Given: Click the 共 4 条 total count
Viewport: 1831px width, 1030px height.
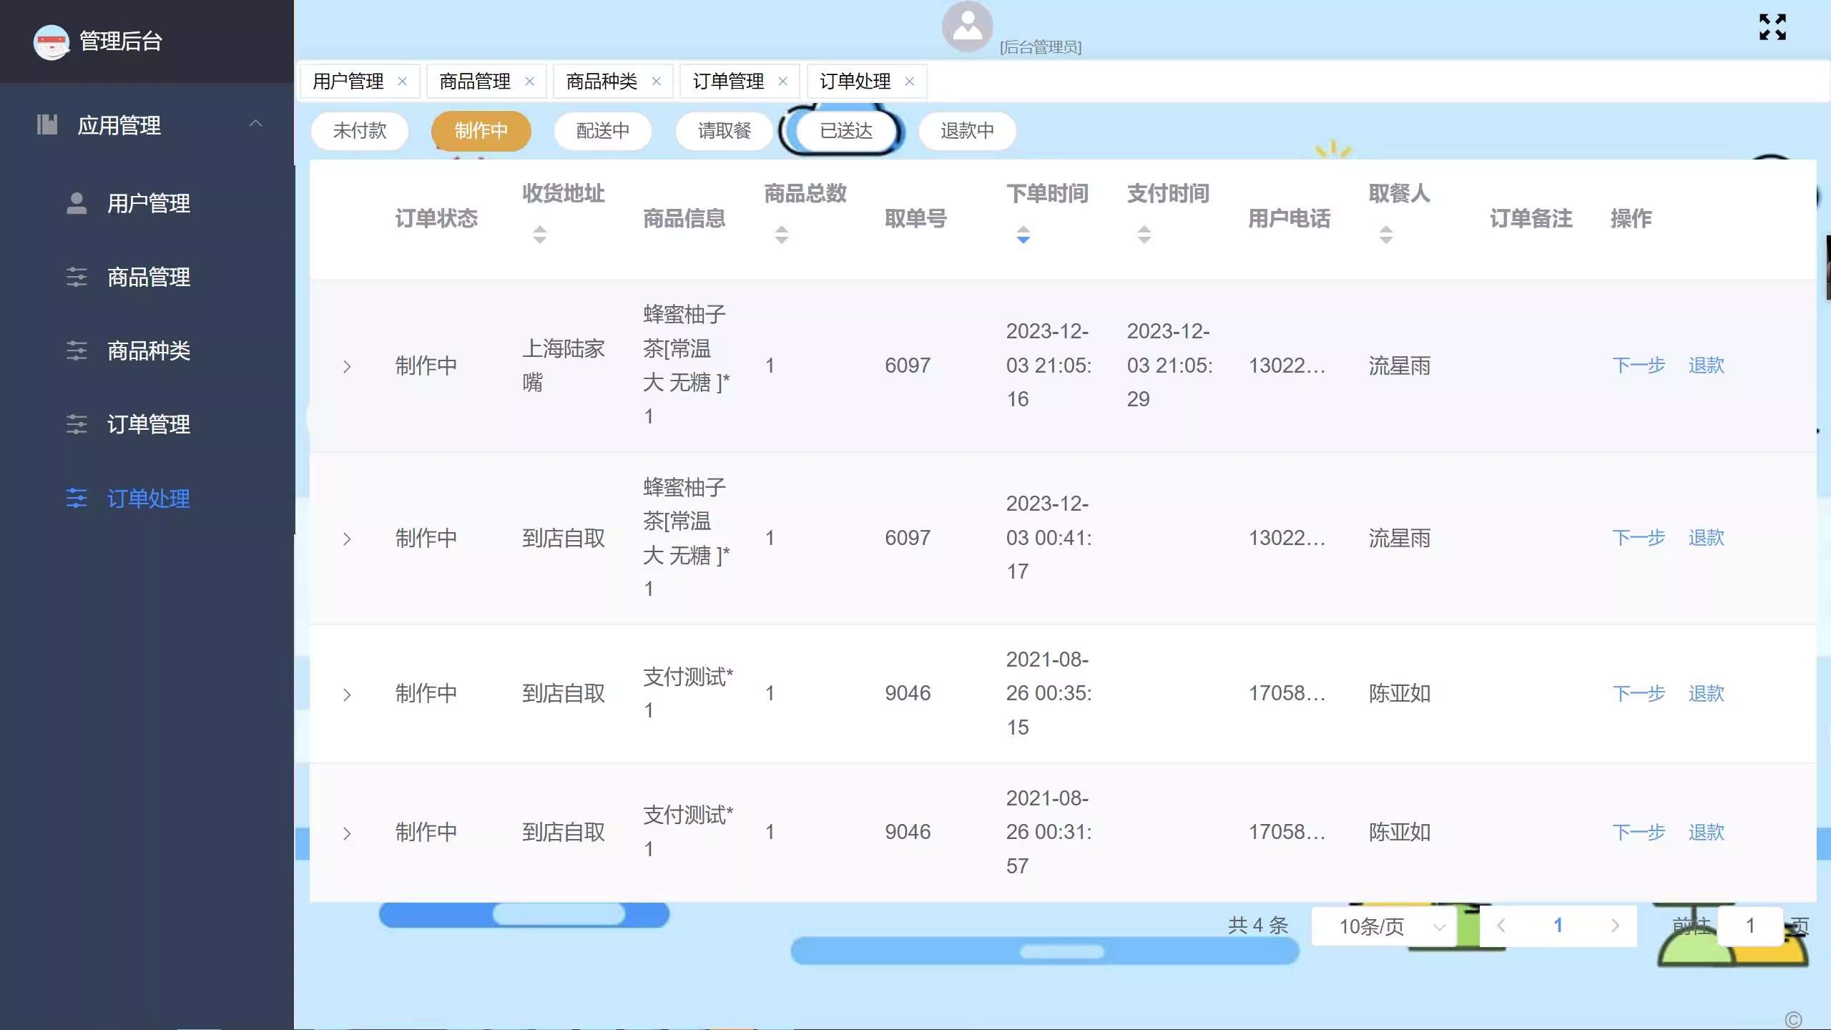Looking at the screenshot, I should [1258, 926].
